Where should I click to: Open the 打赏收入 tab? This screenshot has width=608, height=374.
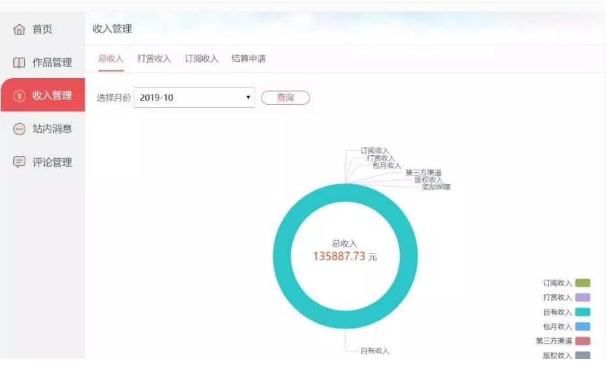154,59
